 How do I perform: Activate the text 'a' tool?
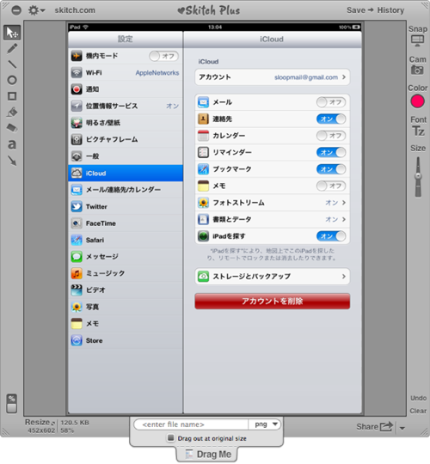[x=12, y=144]
